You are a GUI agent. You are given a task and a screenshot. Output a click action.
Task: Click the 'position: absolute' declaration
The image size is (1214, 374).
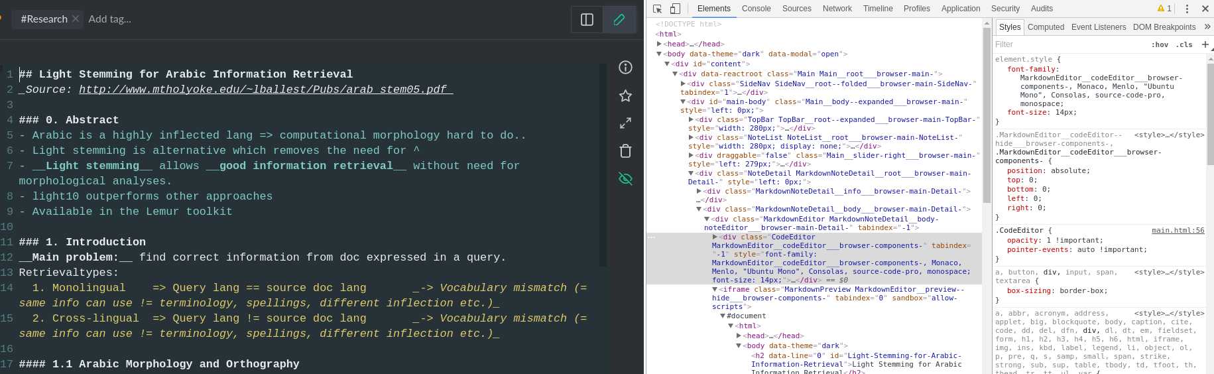(x=1048, y=171)
